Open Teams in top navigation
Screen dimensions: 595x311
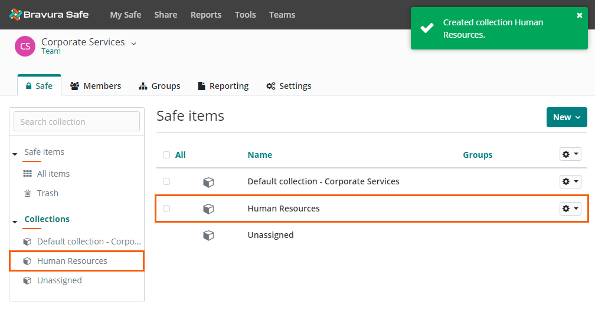click(x=282, y=15)
